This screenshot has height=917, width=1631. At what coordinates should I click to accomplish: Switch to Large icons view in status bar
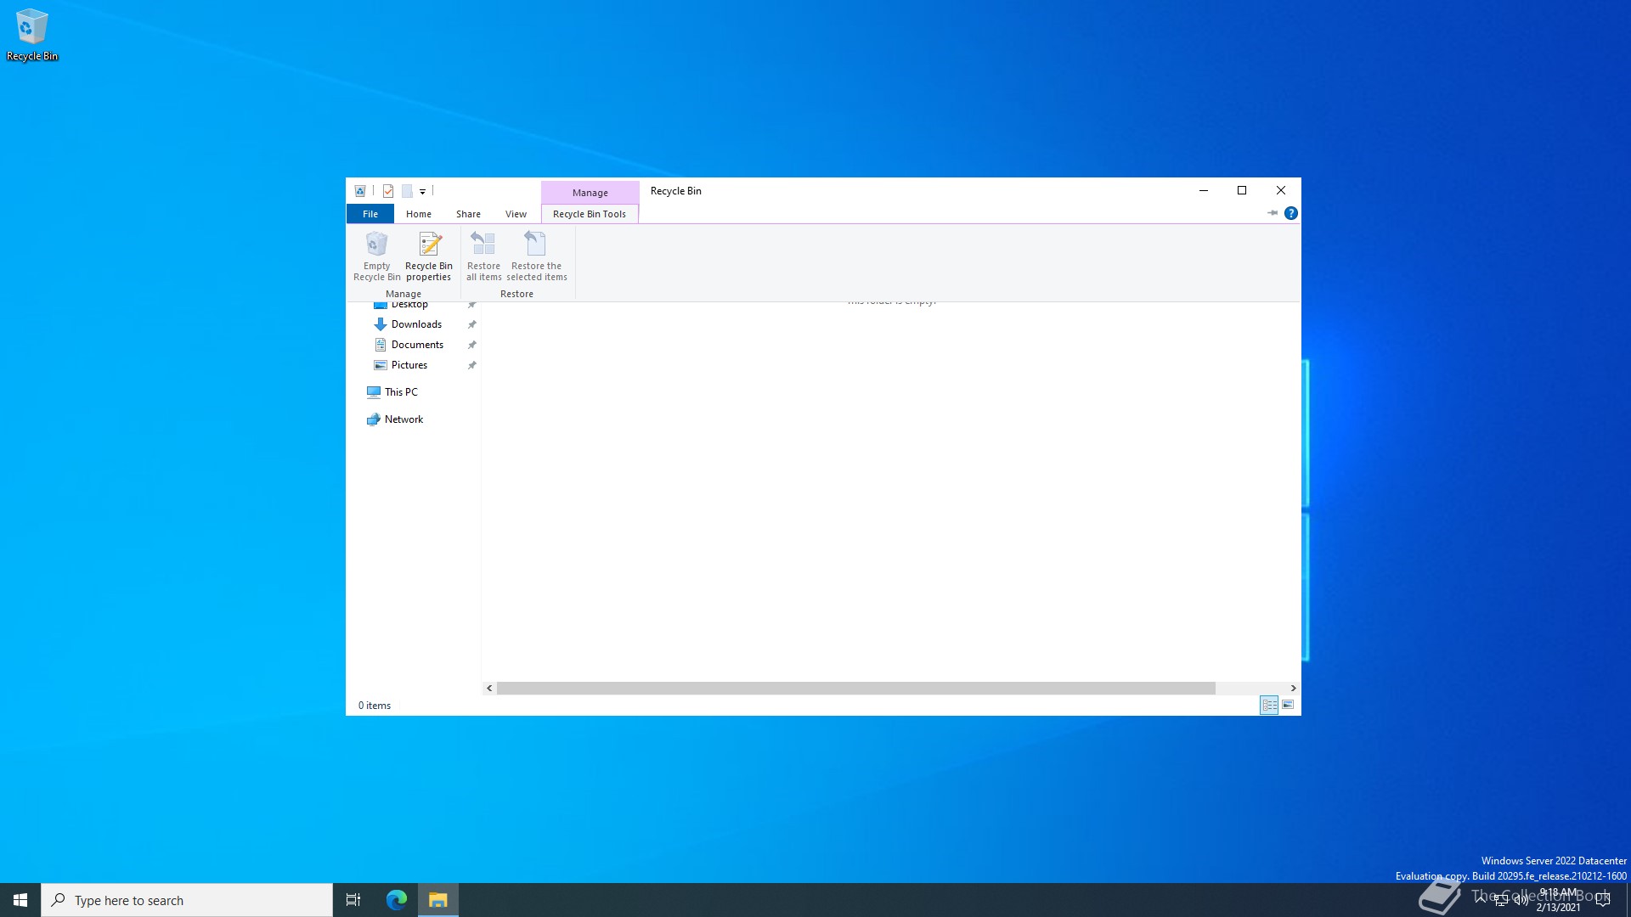coord(1288,705)
